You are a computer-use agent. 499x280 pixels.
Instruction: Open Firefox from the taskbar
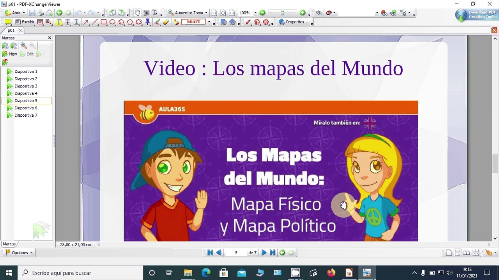click(x=331, y=273)
